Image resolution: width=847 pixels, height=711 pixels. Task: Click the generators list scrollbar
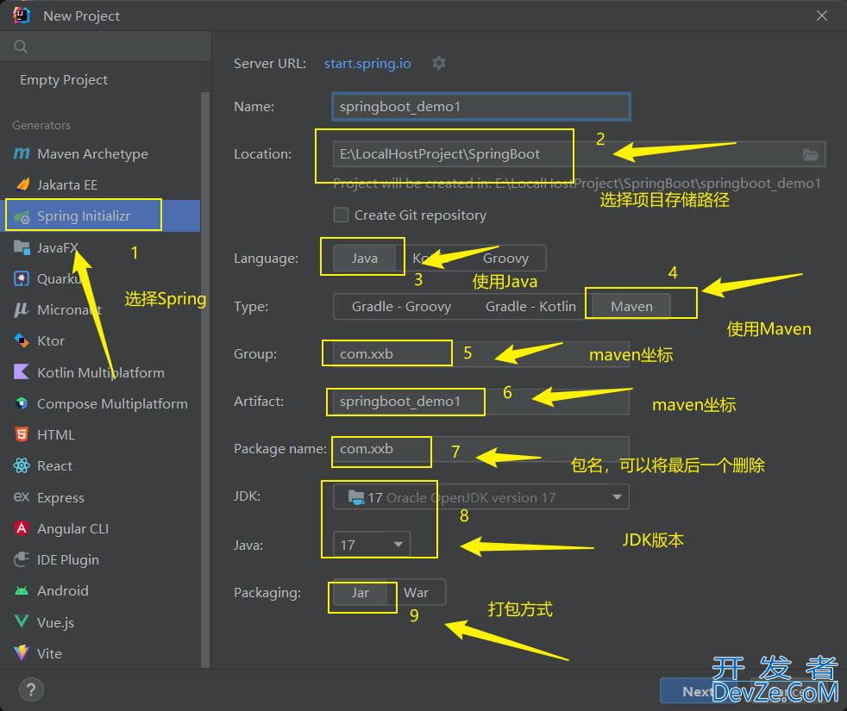tap(205, 380)
